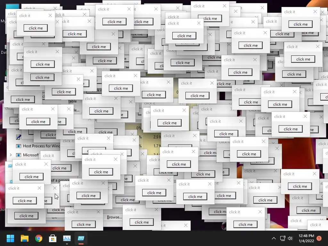The height and width of the screenshot is (246, 328).
Task: Select the running popup app taskbar icon
Action: (x=81, y=238)
